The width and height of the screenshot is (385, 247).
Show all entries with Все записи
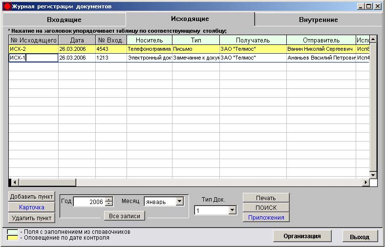[125, 216]
